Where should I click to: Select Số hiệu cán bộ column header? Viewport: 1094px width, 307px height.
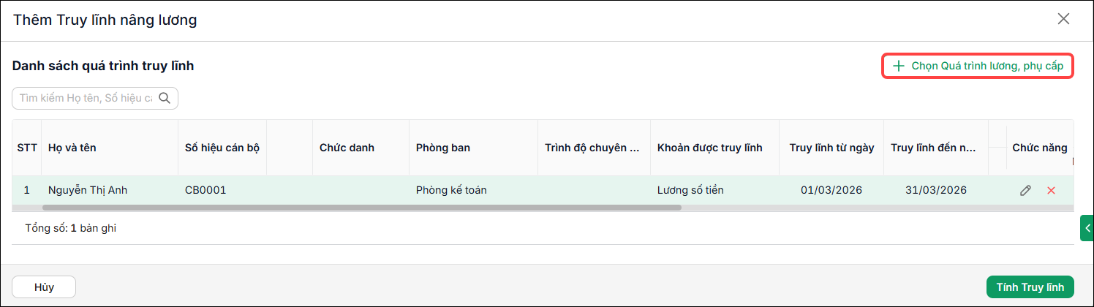tap(222, 148)
